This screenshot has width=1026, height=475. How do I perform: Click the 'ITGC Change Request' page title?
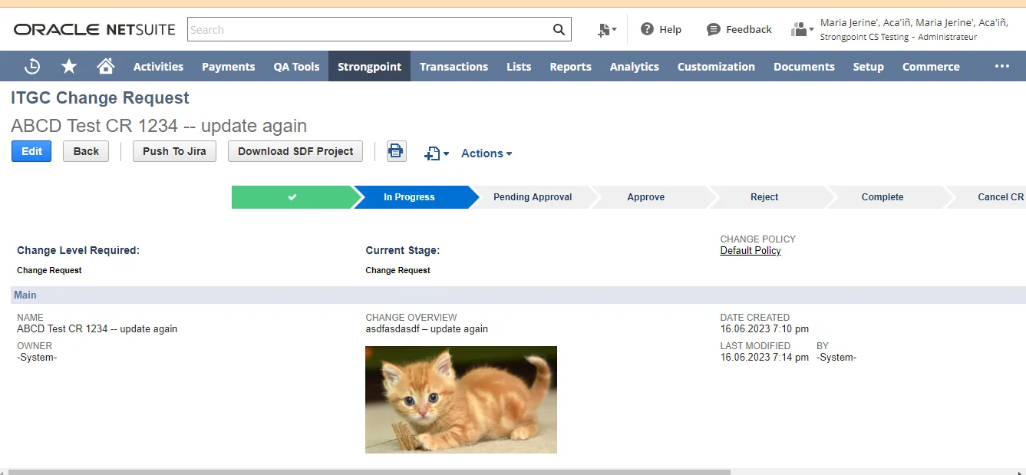pyautogui.click(x=100, y=98)
